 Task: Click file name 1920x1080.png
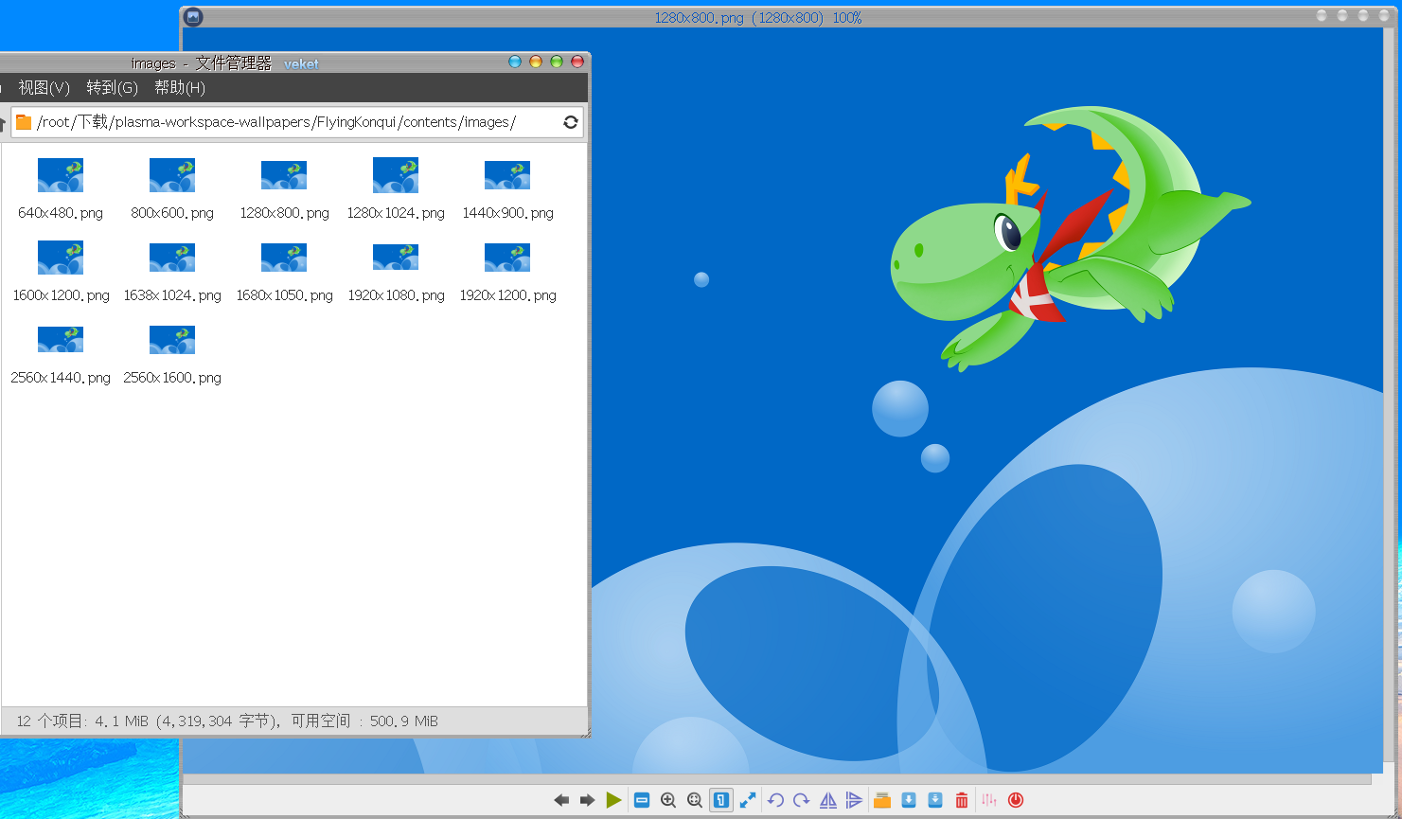396,295
